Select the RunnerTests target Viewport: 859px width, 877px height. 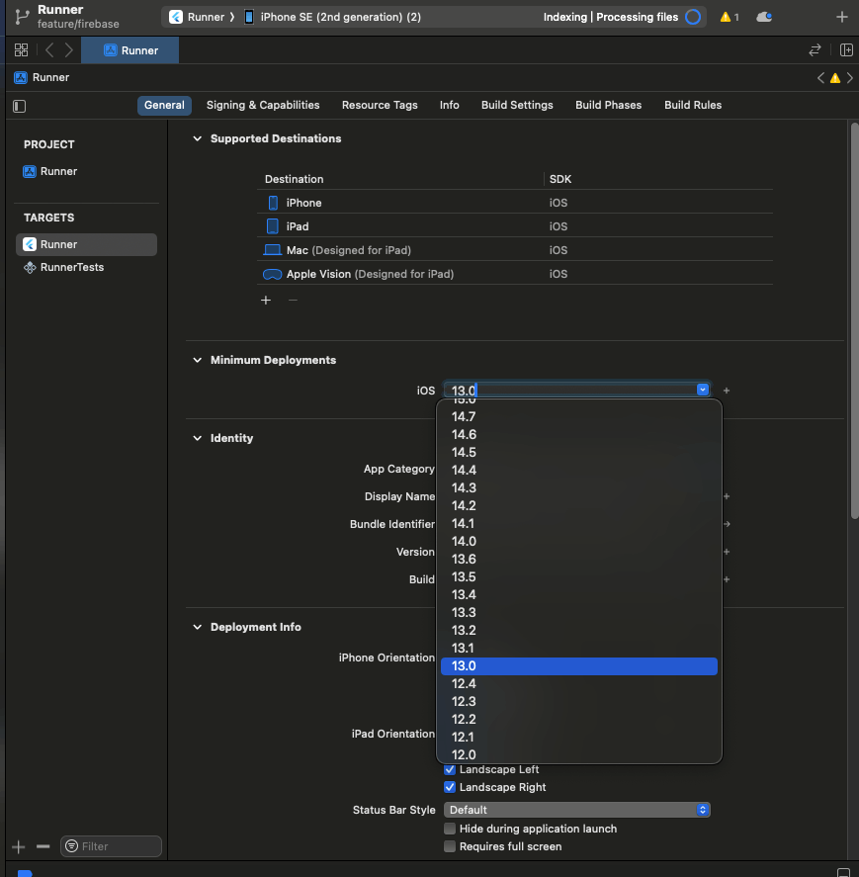click(x=87, y=267)
